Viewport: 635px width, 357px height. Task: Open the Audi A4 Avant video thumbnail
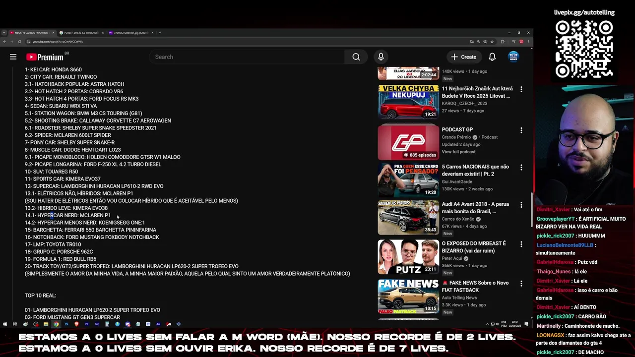408,217
